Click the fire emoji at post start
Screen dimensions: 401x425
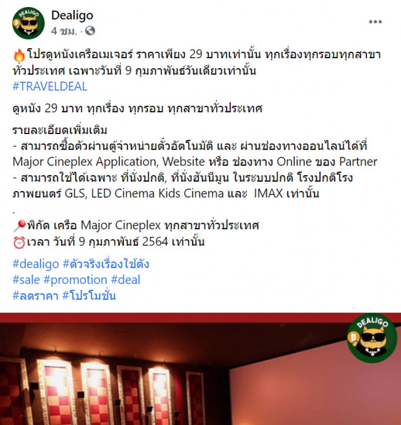click(19, 55)
